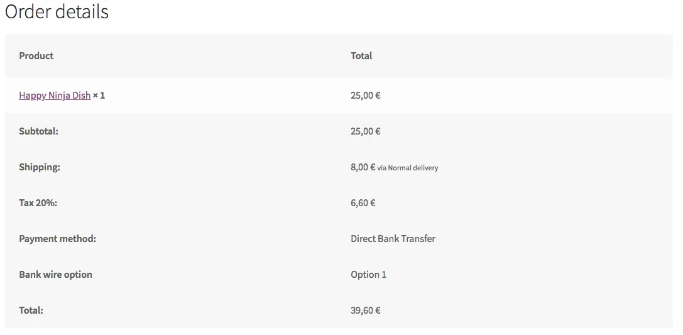Click the 8,00 € shipping cost
The height and width of the screenshot is (335, 683).
(x=363, y=167)
